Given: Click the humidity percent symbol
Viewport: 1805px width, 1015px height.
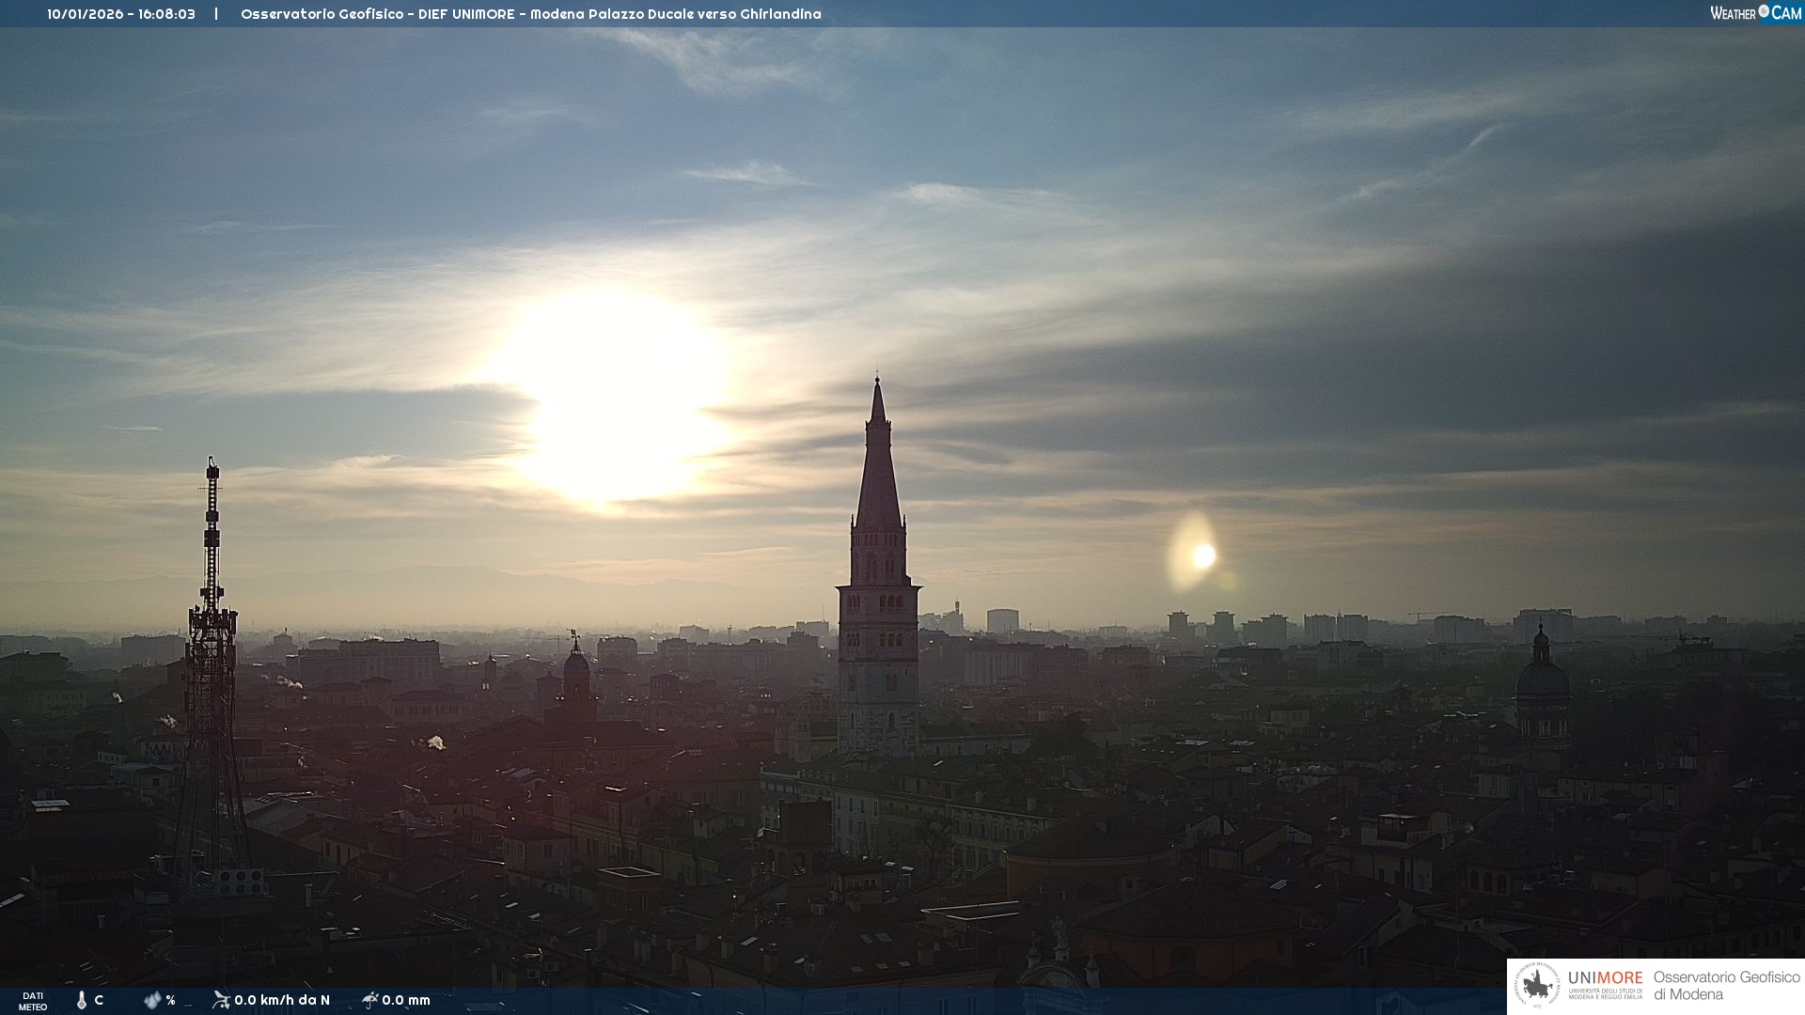Looking at the screenshot, I should (170, 1000).
